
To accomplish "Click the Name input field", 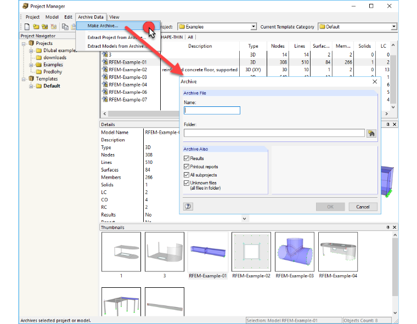I will click(212, 111).
